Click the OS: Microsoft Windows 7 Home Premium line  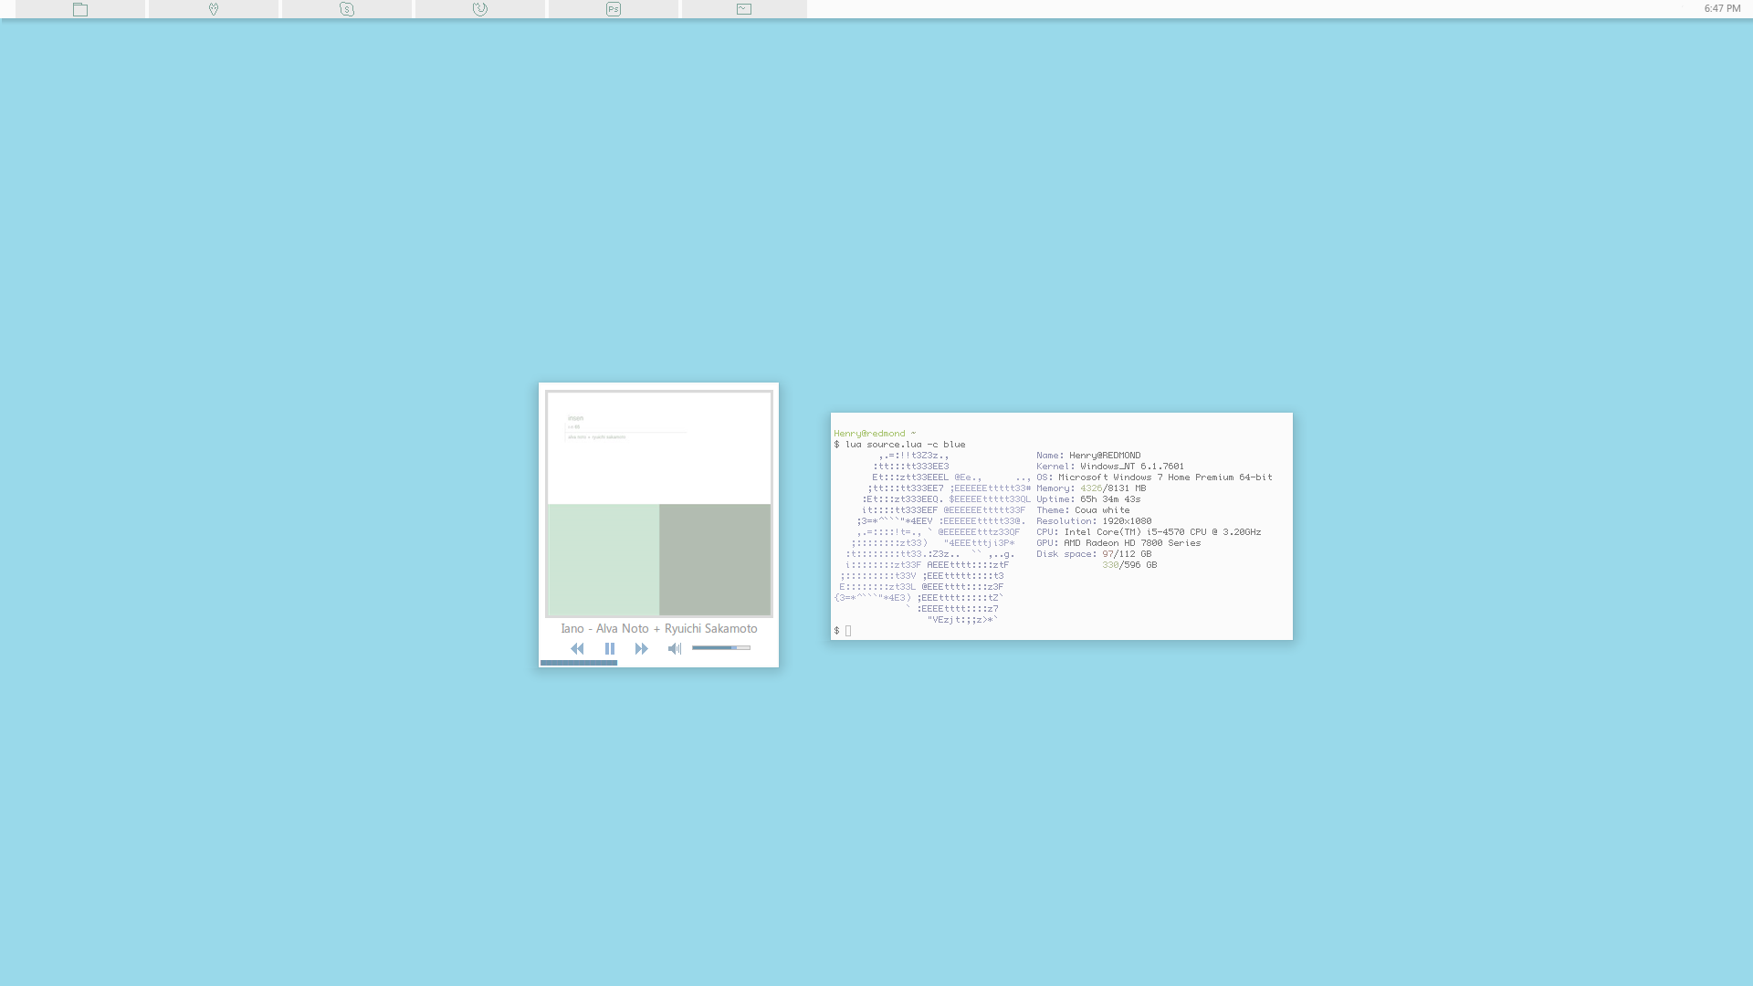[1154, 477]
